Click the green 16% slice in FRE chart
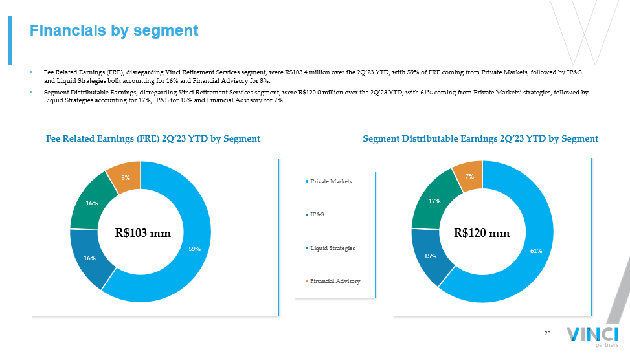630x354 pixels. [x=91, y=203]
